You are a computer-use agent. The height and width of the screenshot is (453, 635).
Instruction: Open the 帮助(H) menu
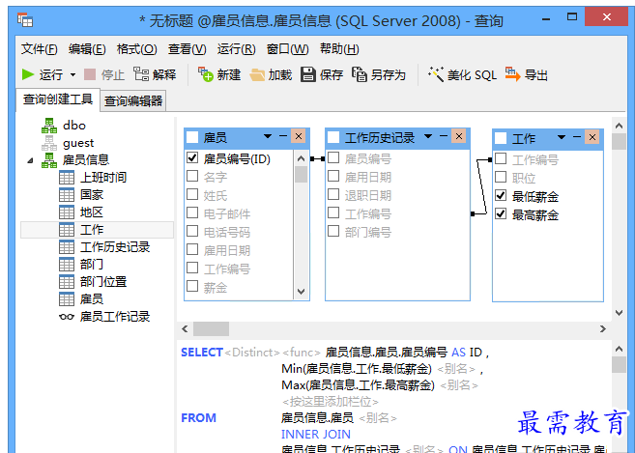click(x=339, y=49)
